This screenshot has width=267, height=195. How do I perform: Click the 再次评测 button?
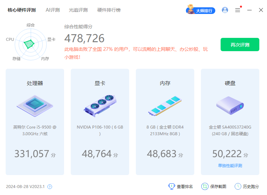coord(240,45)
